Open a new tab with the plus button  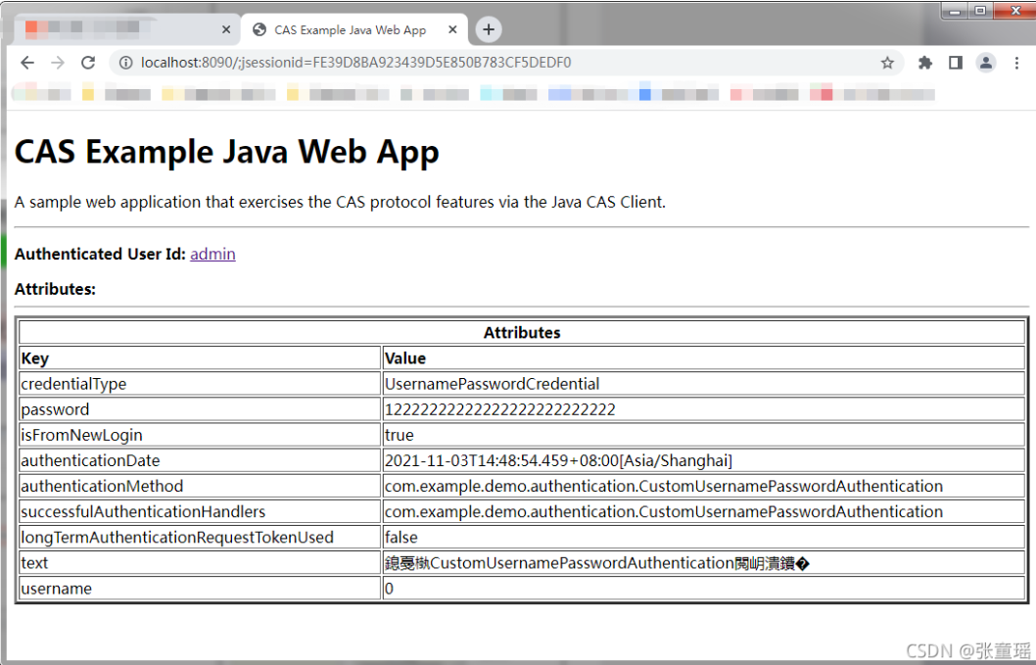click(x=488, y=29)
